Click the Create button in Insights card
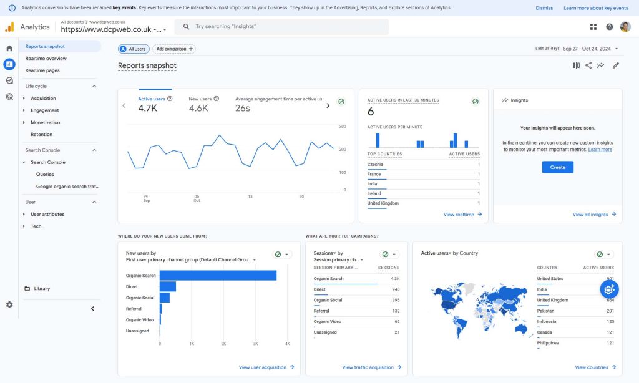The image size is (639, 383). [557, 167]
